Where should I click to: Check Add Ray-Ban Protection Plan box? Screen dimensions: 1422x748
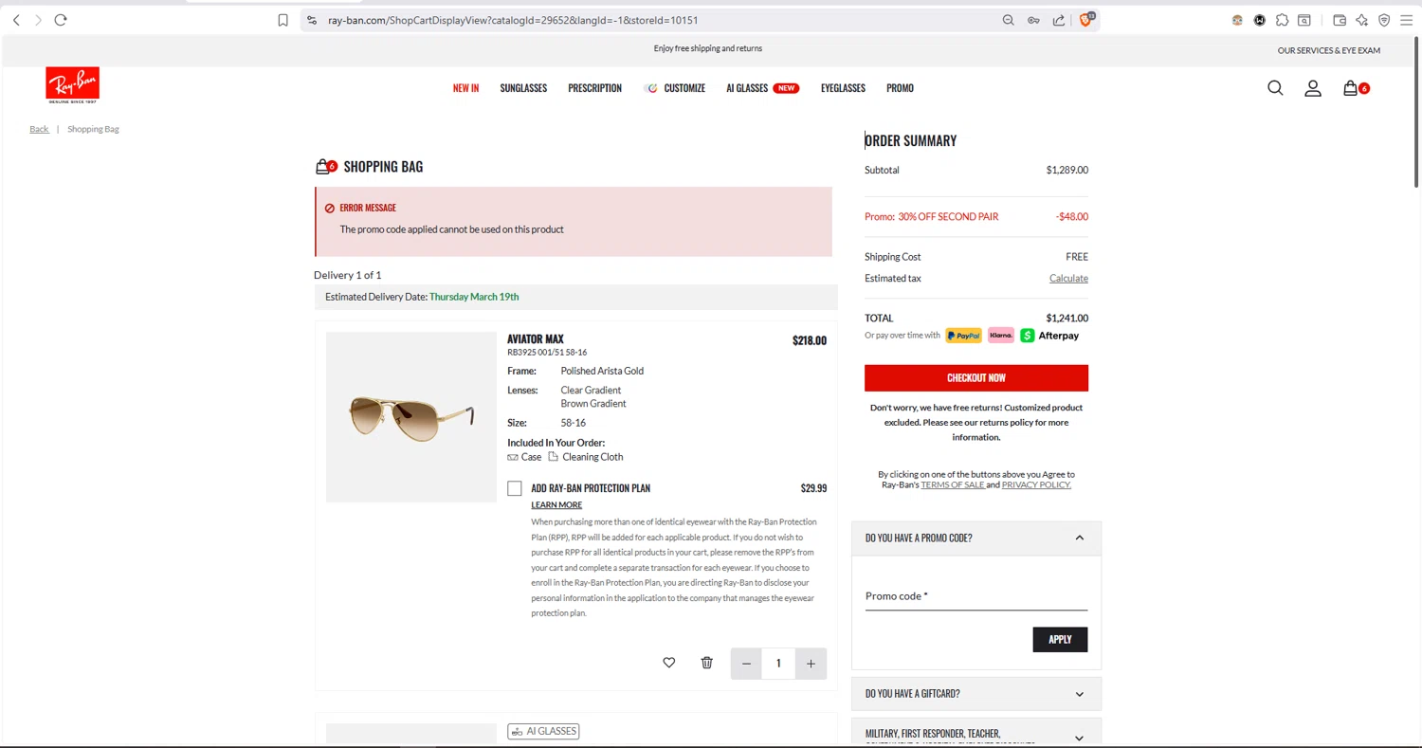pos(515,488)
